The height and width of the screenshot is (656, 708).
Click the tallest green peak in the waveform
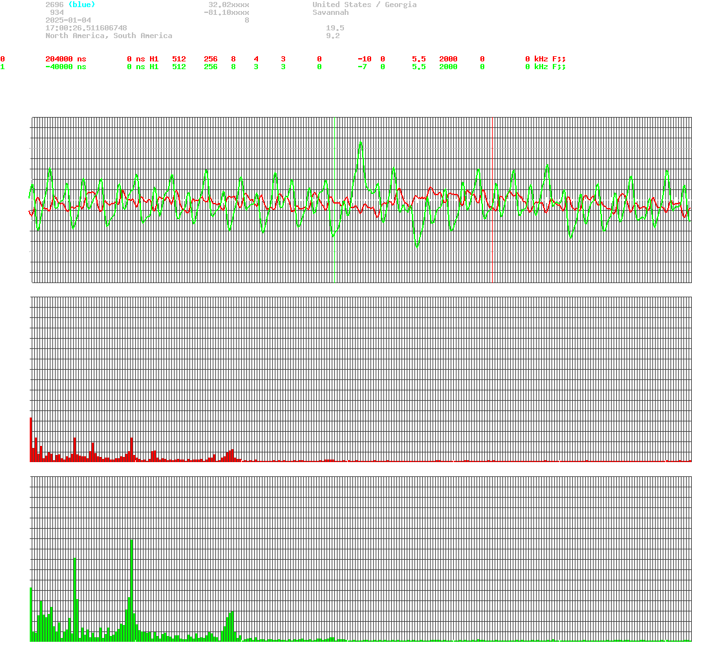point(360,143)
